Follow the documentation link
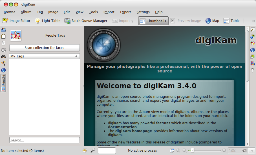This screenshot has height=155, width=256. (x=122, y=127)
